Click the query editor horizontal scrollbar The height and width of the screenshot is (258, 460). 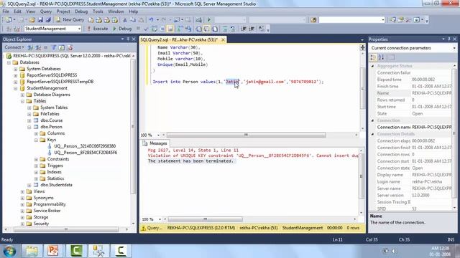pos(246,135)
